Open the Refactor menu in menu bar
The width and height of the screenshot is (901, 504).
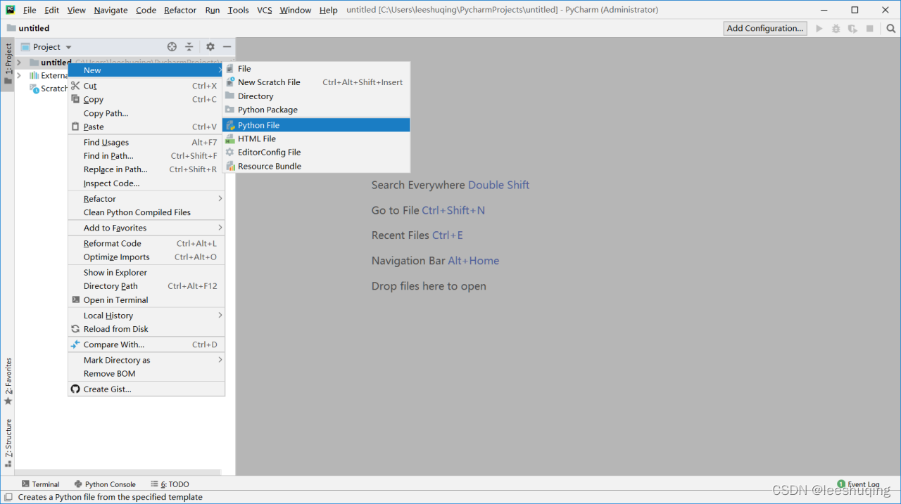tap(180, 10)
